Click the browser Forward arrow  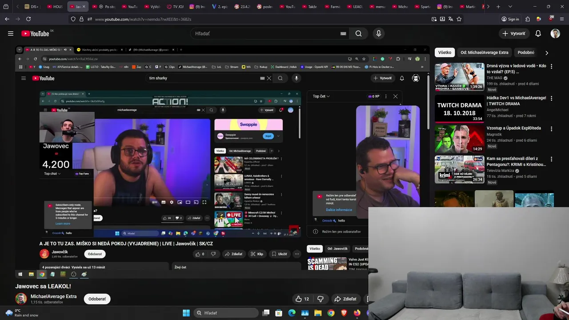(17, 19)
